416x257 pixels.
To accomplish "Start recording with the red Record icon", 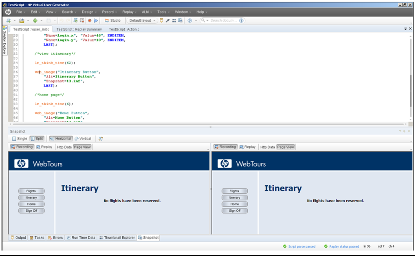I will tap(90, 20).
